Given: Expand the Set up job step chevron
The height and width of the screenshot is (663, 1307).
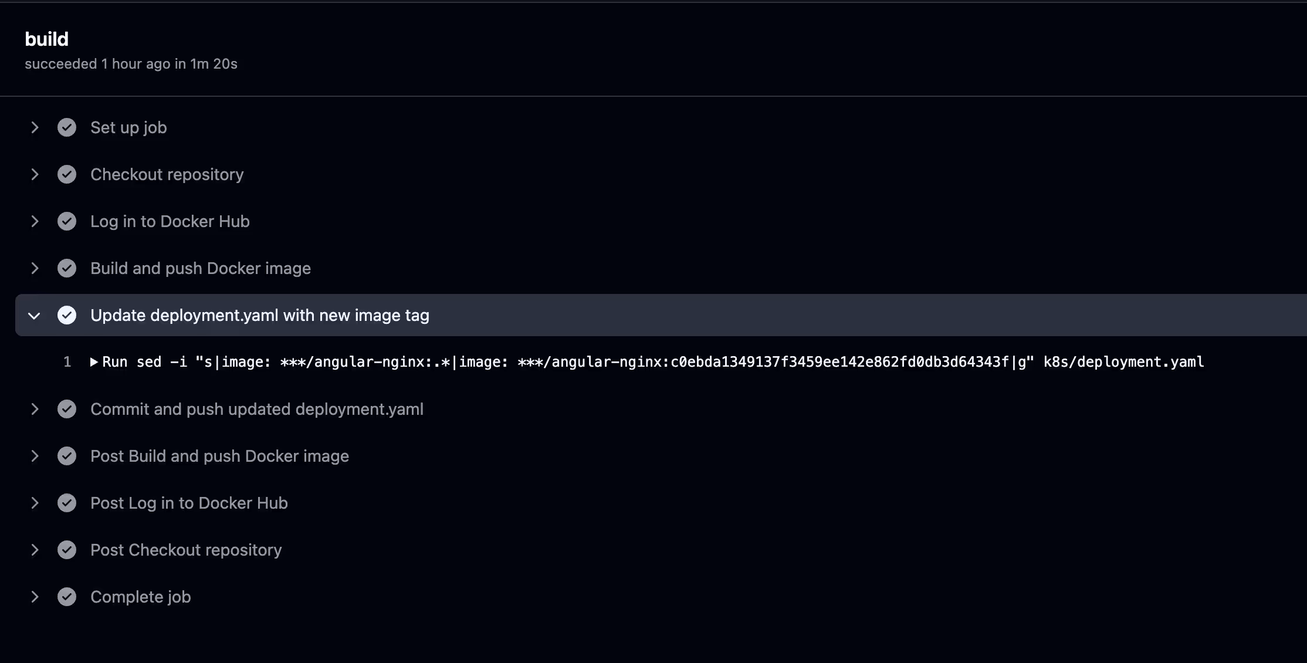Looking at the screenshot, I should point(35,127).
